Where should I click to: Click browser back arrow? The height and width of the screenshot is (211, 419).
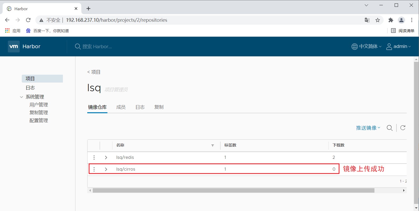coord(7,20)
